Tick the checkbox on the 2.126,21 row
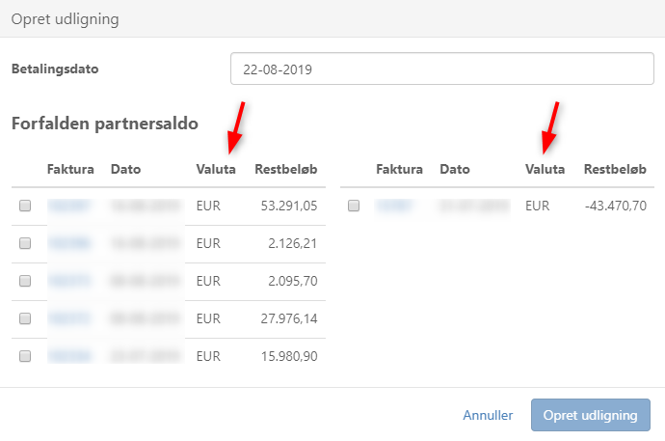The image size is (665, 441). point(26,243)
